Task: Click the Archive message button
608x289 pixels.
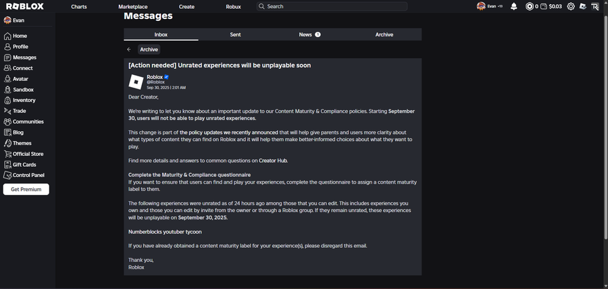Action: [x=149, y=49]
